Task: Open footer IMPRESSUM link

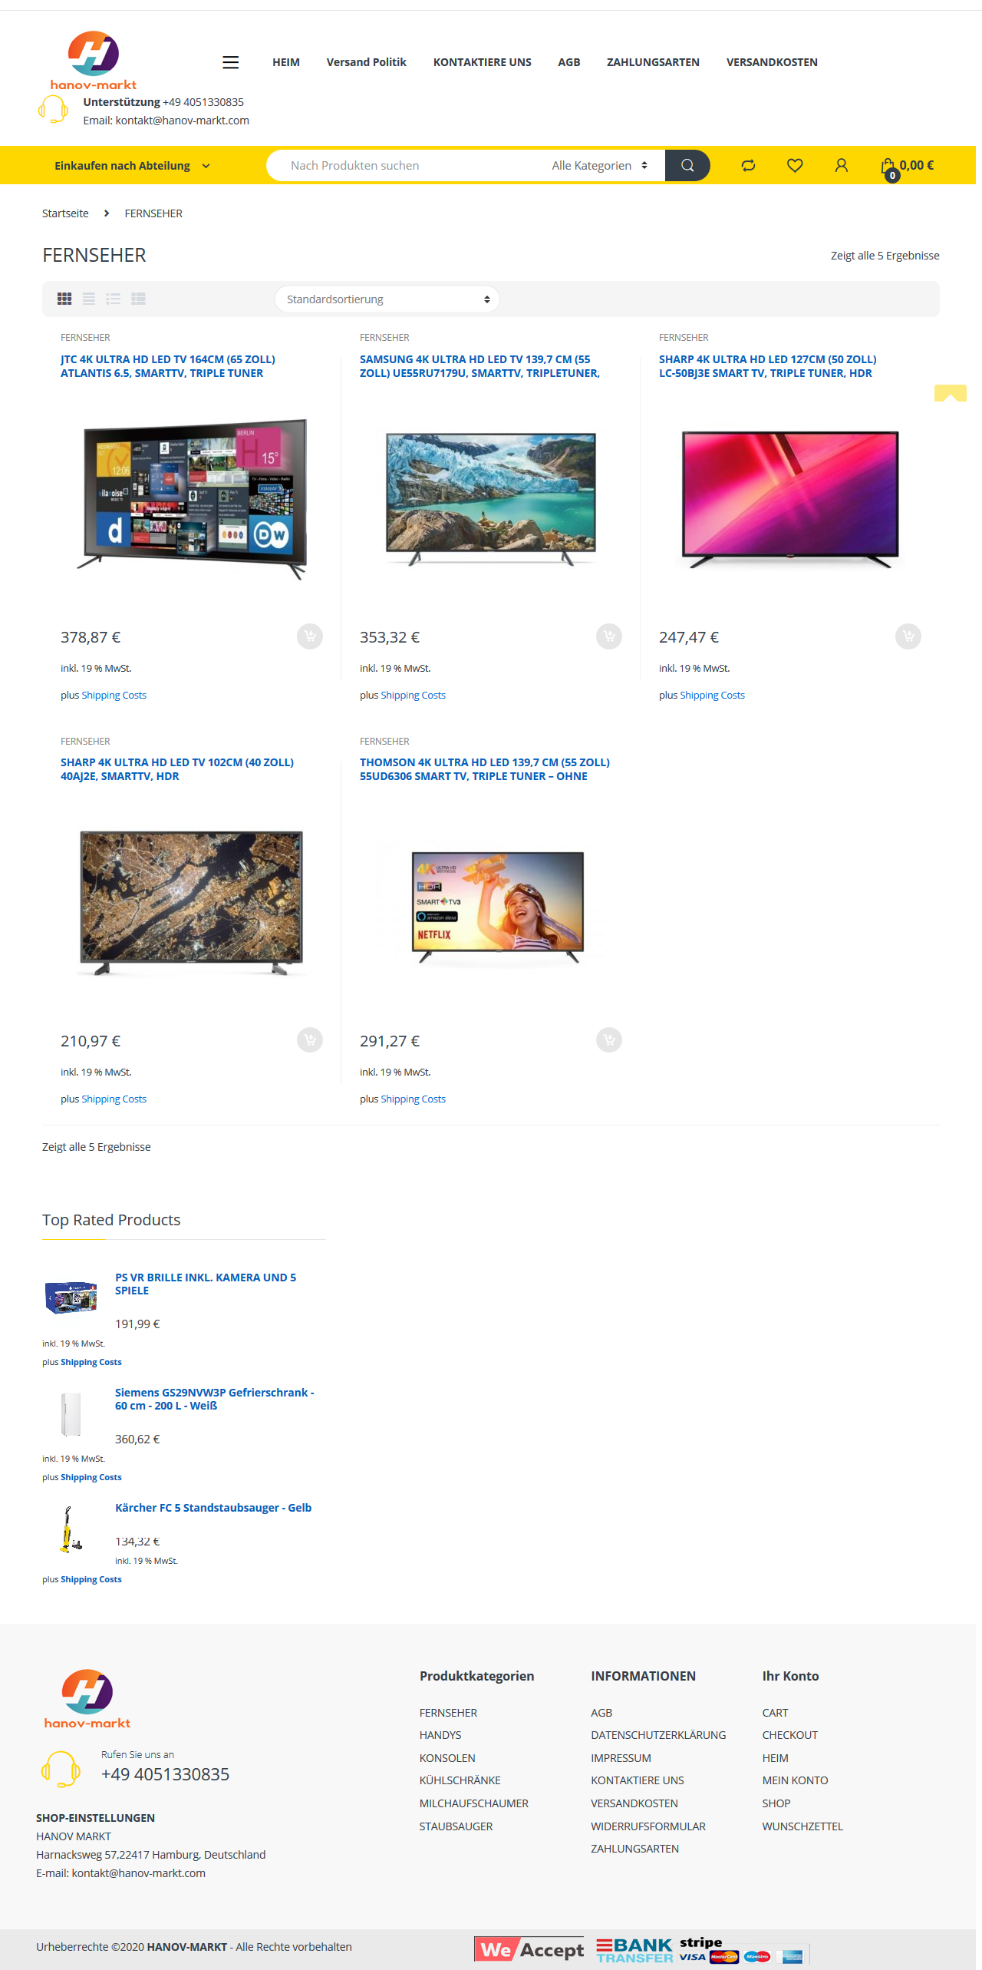Action: [x=621, y=1758]
